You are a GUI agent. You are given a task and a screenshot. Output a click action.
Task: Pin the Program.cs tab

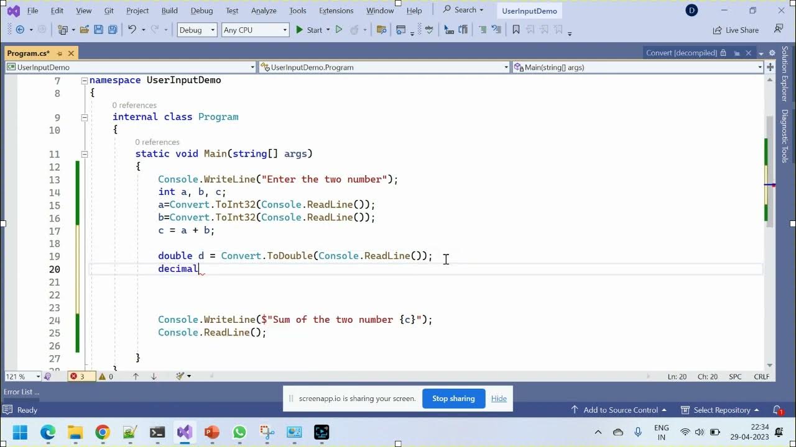pyautogui.click(x=60, y=53)
